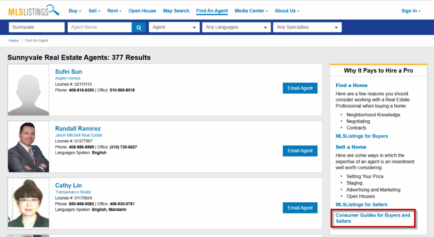Click Advertising and Marketing list item

373,190
